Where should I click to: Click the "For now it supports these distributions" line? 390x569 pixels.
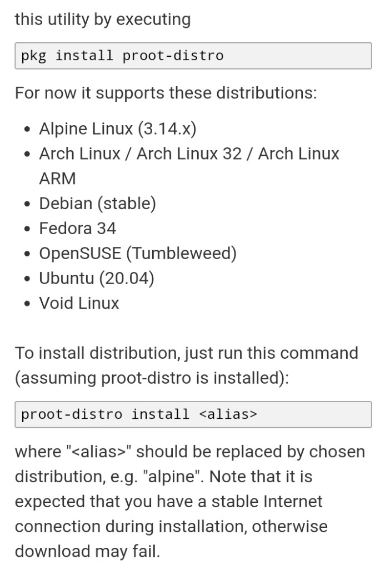(x=166, y=92)
